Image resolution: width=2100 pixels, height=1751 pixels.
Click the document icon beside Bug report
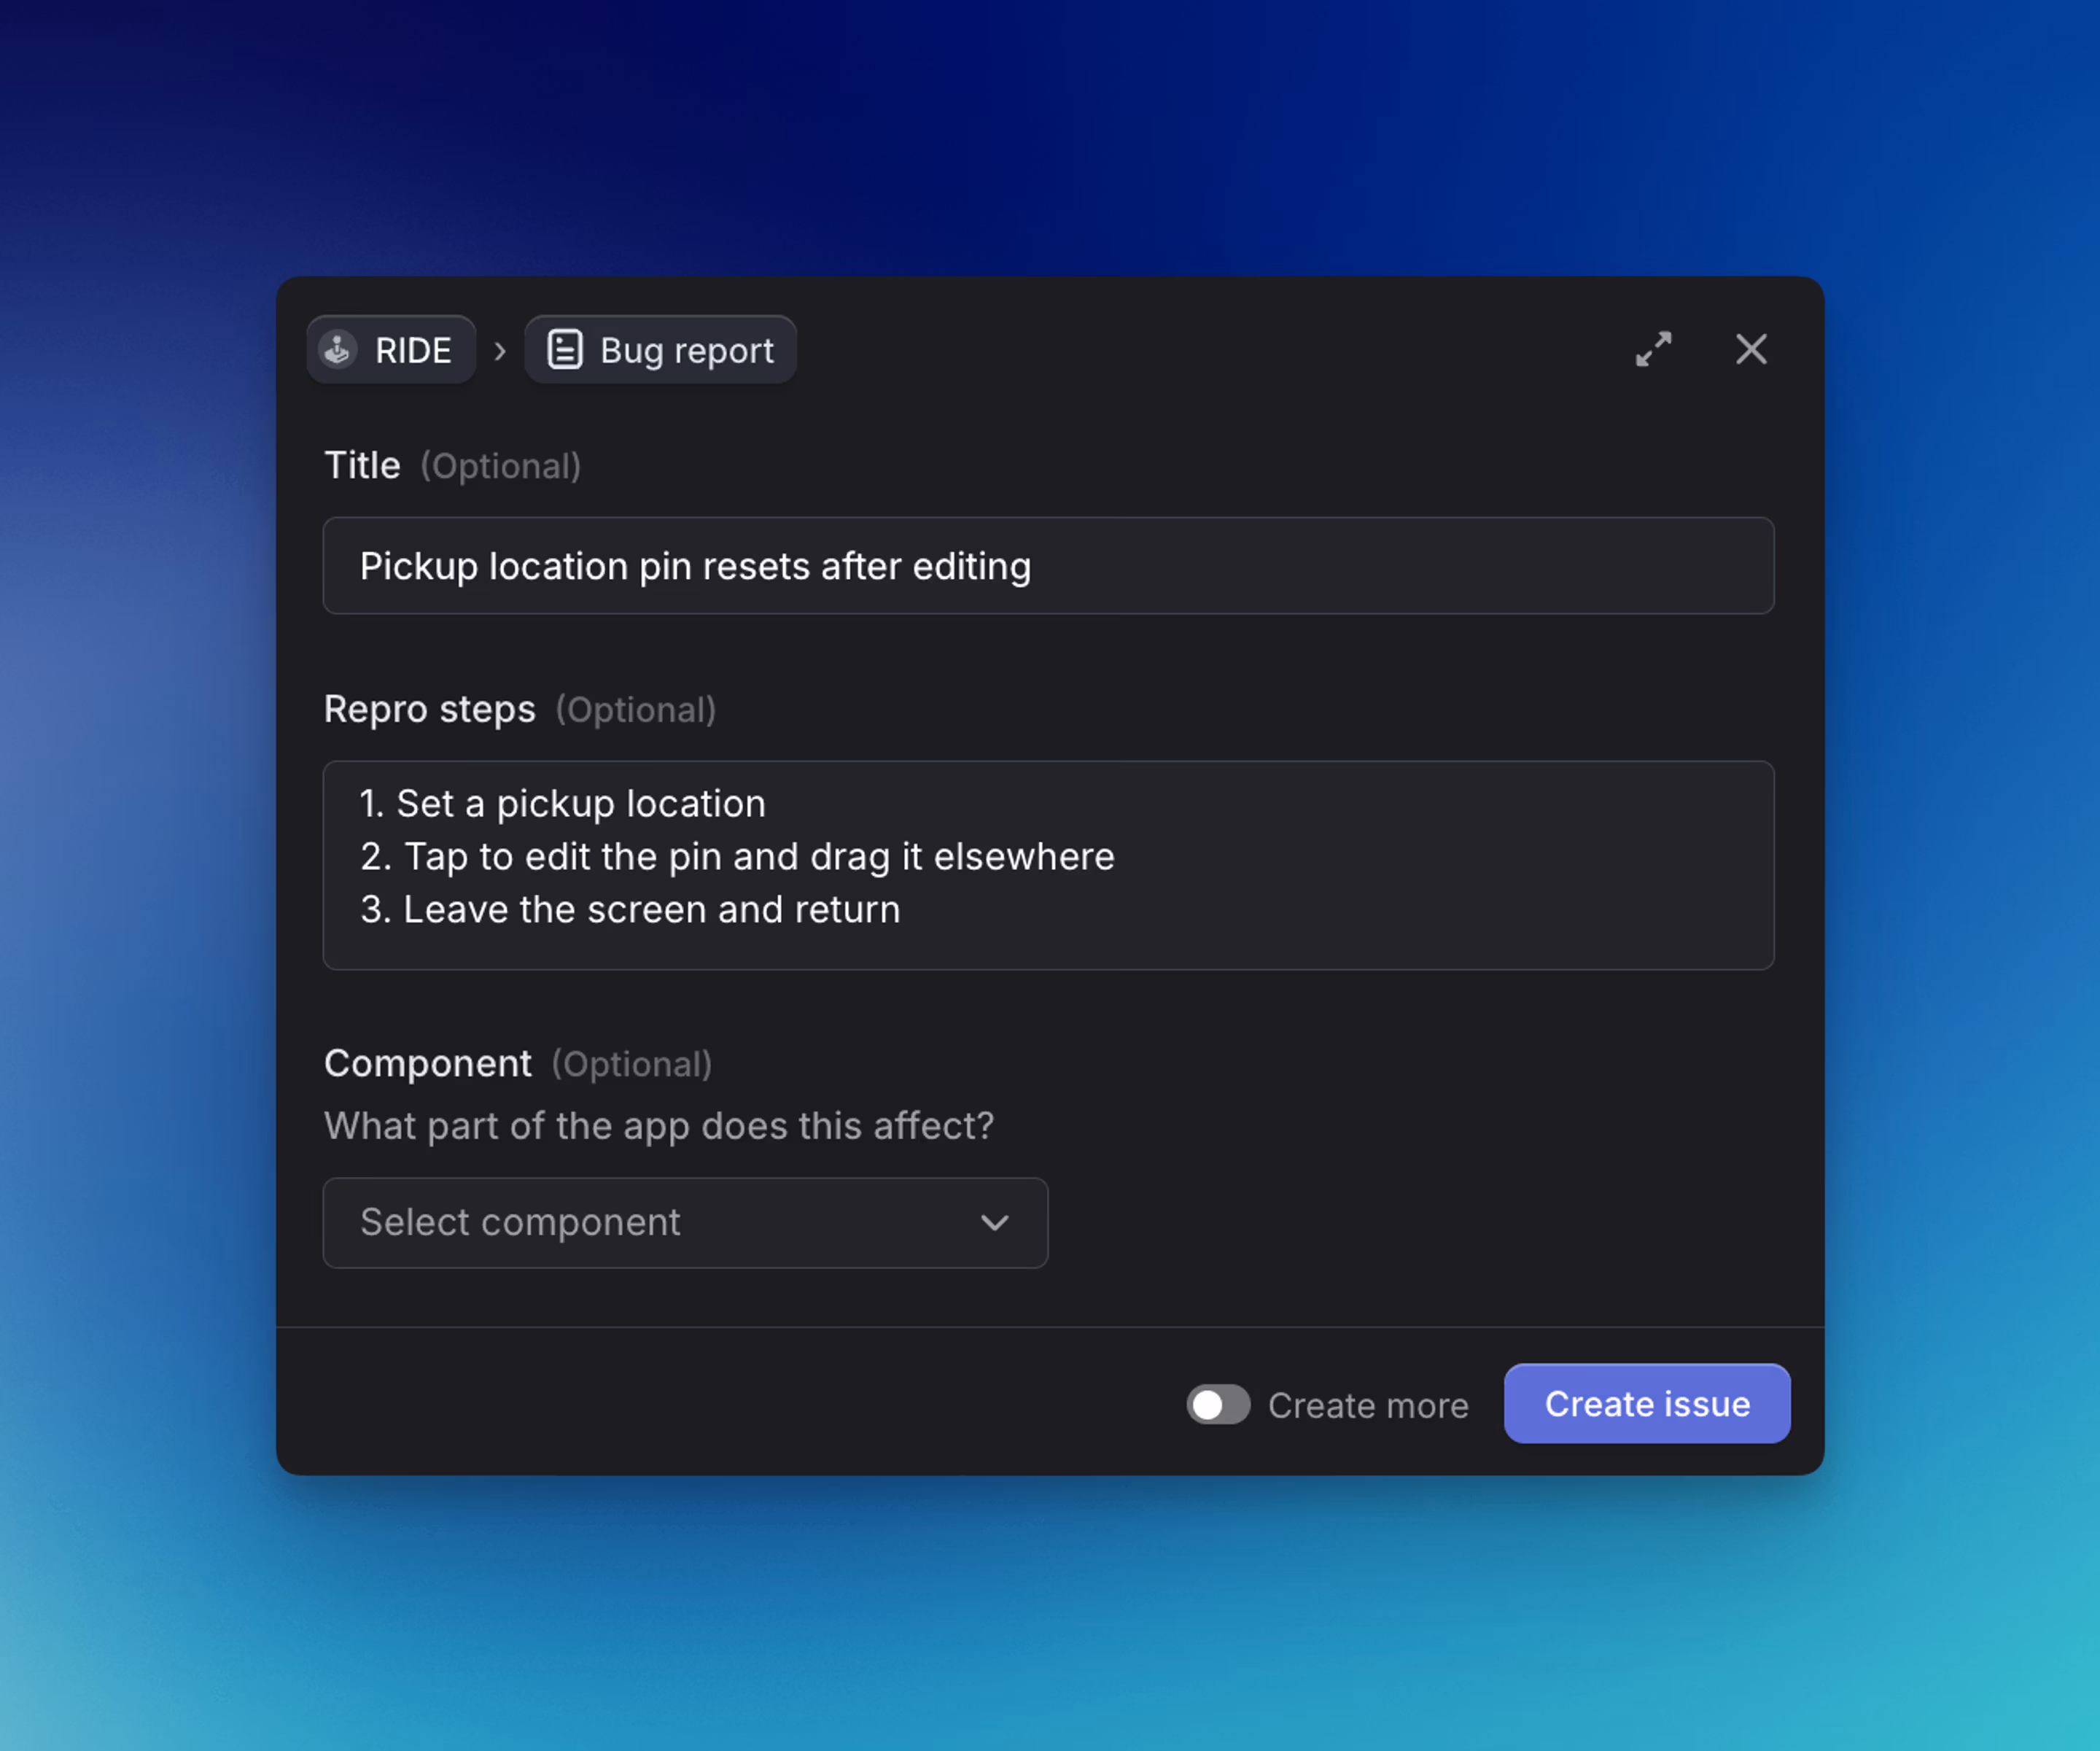[565, 349]
